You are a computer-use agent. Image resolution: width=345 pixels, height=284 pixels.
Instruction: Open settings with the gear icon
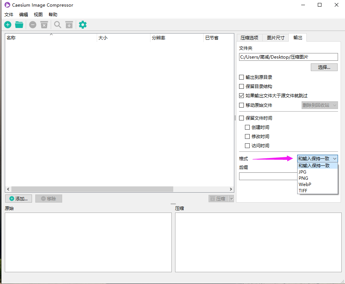[x=83, y=25]
